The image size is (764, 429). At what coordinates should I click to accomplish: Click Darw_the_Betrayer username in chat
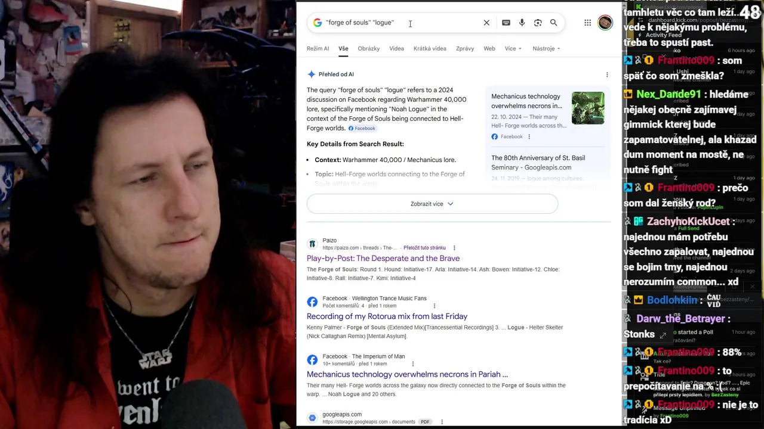680,319
